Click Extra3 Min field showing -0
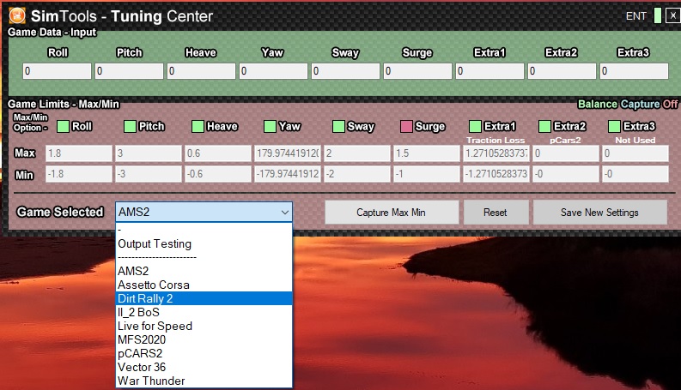The image size is (681, 390). pos(635,174)
